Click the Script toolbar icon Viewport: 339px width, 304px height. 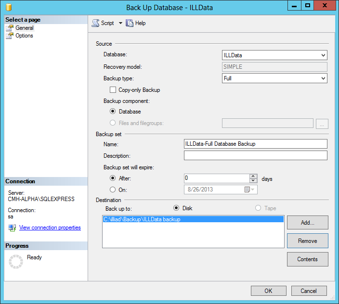click(95, 23)
